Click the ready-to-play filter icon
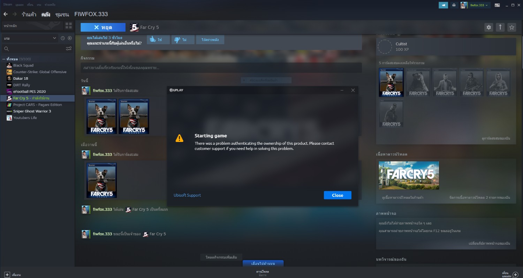Image resolution: width=523 pixels, height=278 pixels. click(70, 38)
